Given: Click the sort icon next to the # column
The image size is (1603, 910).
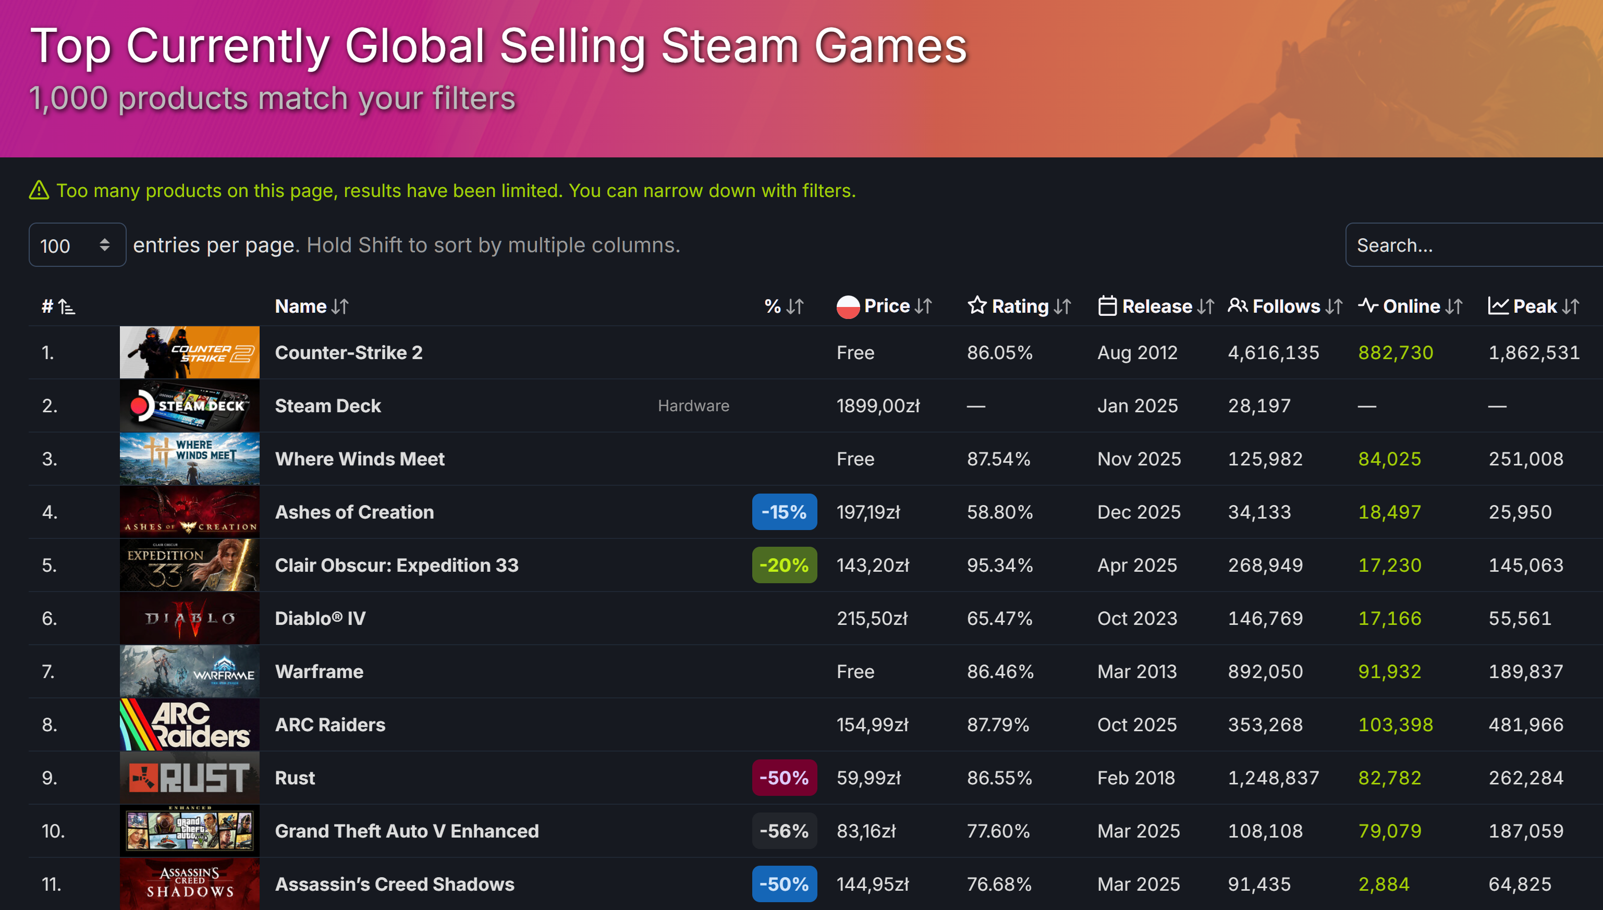Looking at the screenshot, I should pos(66,306).
